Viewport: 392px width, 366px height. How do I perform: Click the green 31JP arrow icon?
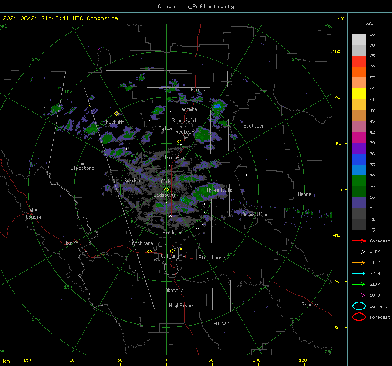point(359,284)
